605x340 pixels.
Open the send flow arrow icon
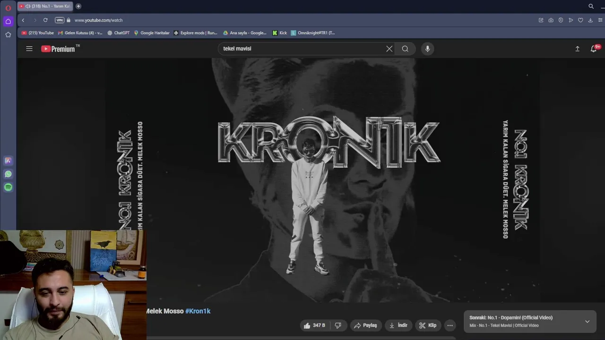pos(570,20)
